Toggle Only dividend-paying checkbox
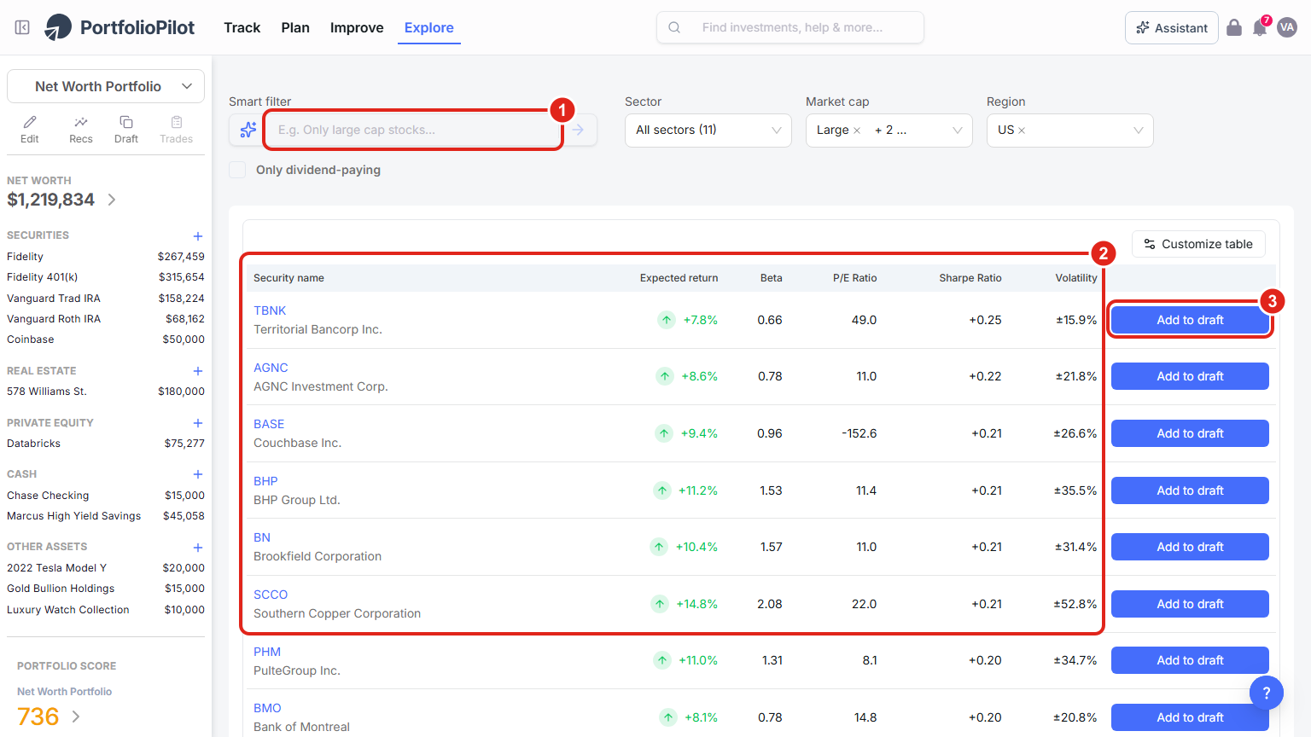 click(x=237, y=170)
